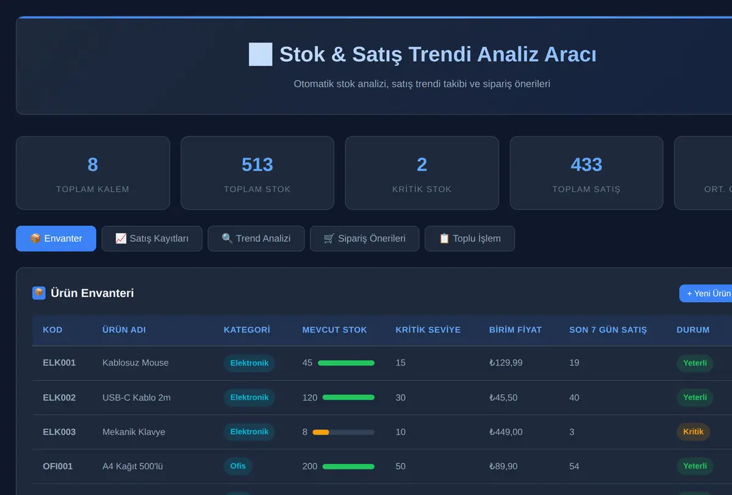Viewport: 732px width, 495px height.
Task: Click the box icon beside Ürün Envanteri
Action: [39, 293]
